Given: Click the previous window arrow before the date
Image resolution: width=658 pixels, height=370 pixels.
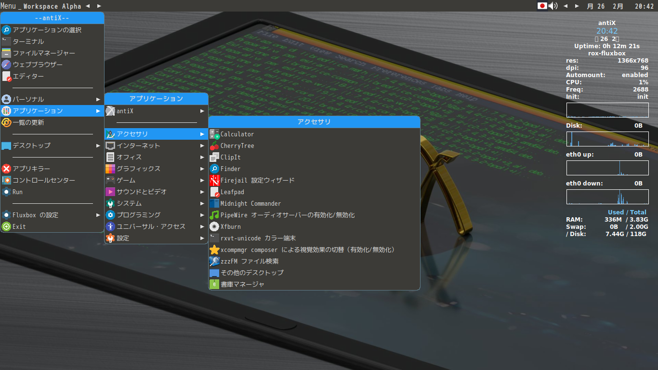Looking at the screenshot, I should 565,6.
